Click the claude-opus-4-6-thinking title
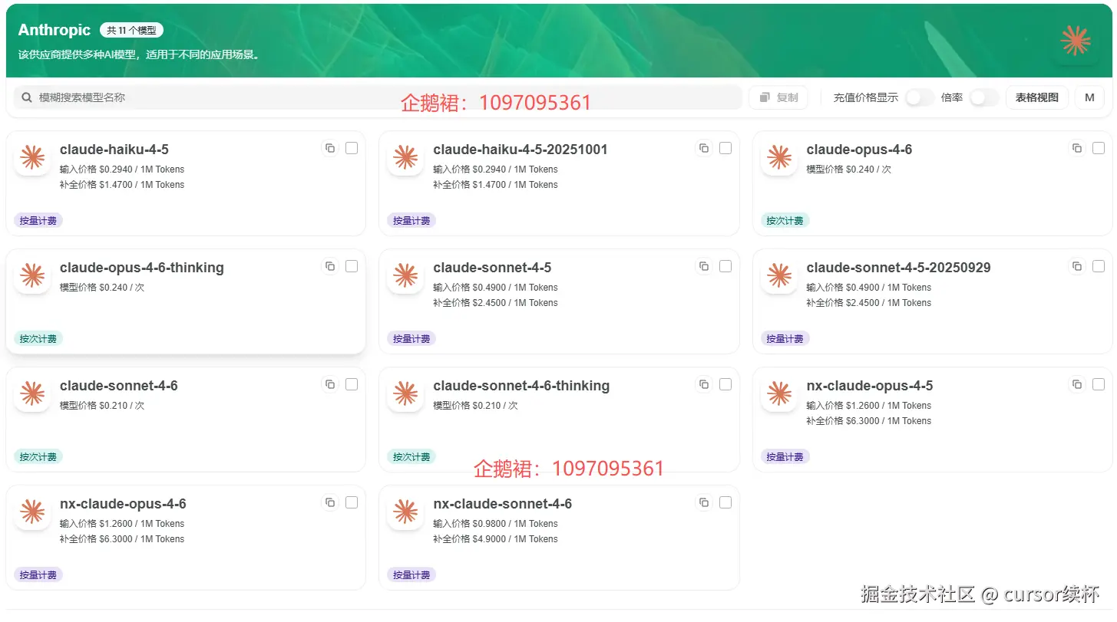This screenshot has height=622, width=1117. pos(142,268)
